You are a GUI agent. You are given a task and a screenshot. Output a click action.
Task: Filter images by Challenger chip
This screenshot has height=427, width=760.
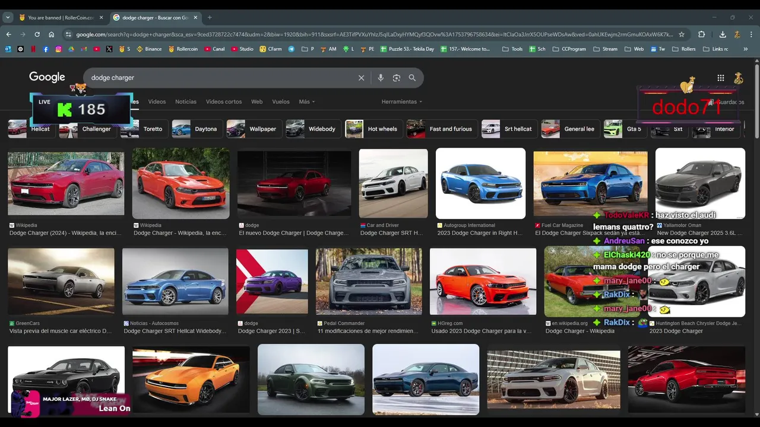(87, 129)
